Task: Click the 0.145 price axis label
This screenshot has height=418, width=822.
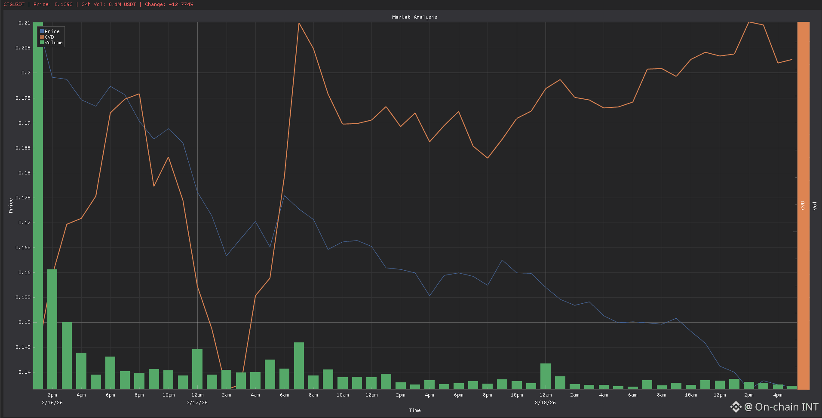Action: (x=23, y=347)
